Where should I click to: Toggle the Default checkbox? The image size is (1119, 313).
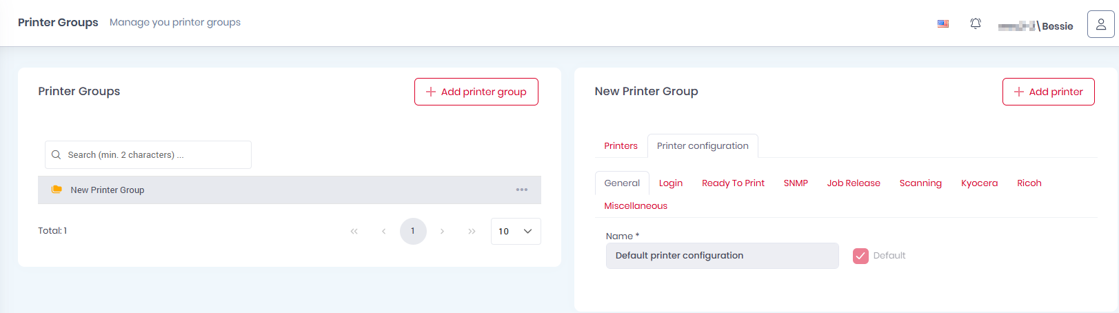(860, 256)
